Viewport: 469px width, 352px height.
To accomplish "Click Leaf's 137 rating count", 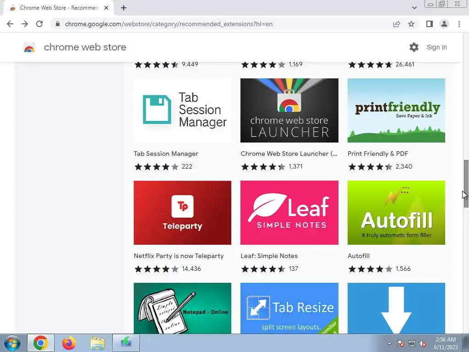I will (294, 269).
